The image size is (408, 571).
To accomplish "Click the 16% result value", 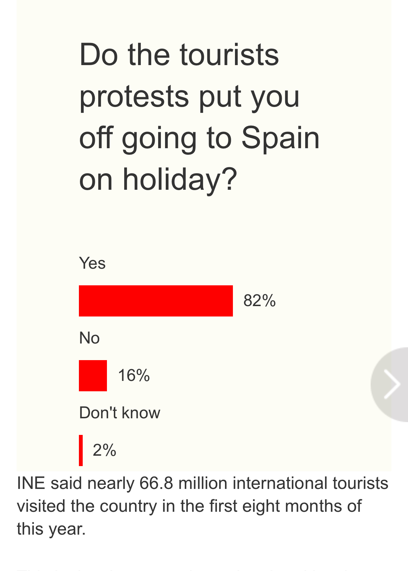I will point(134,375).
